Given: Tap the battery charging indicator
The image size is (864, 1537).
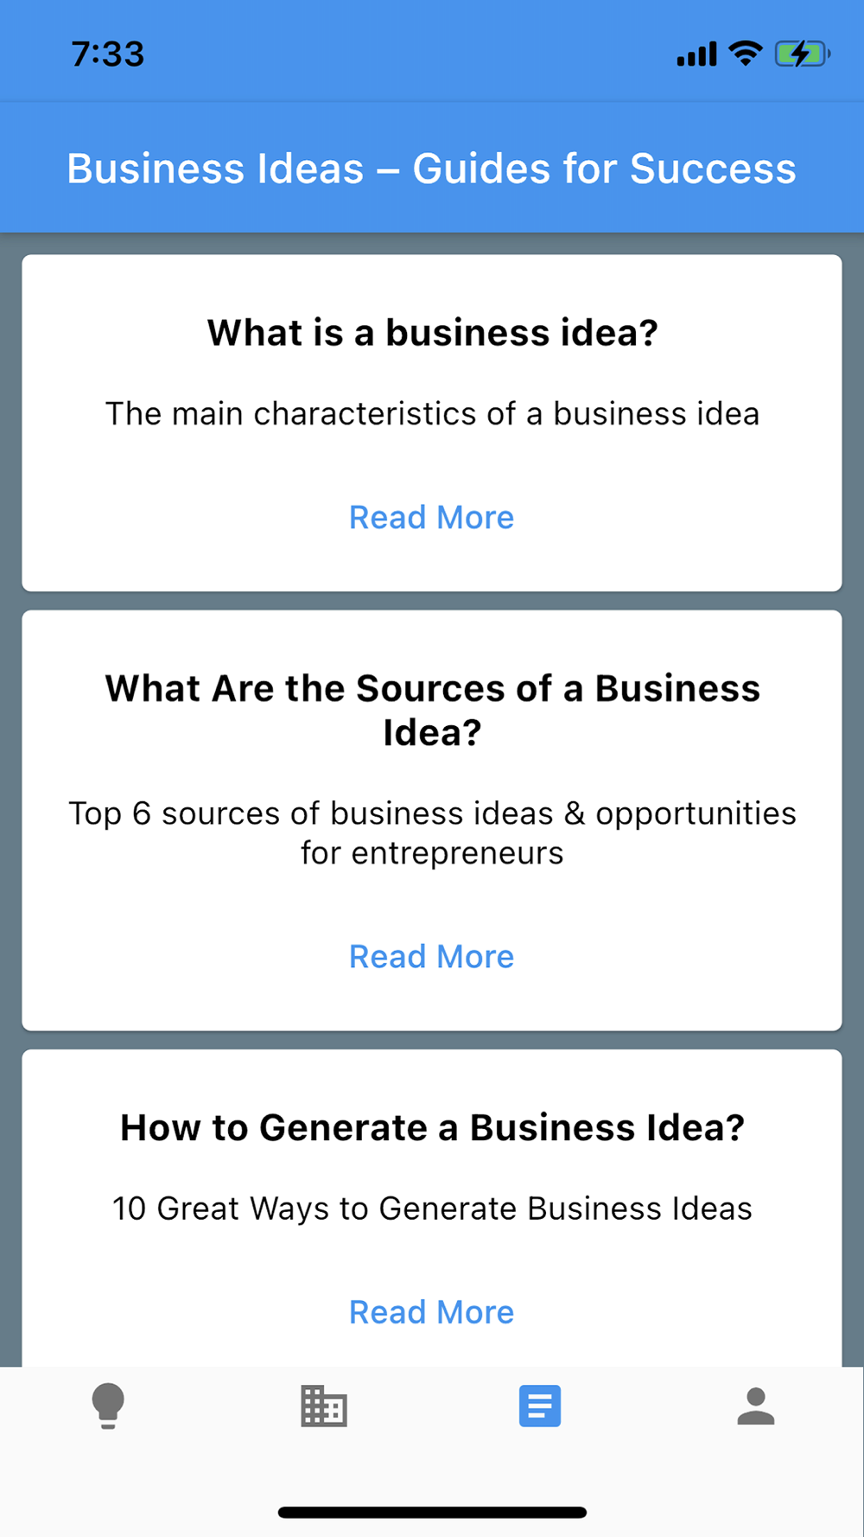Looking at the screenshot, I should pyautogui.click(x=803, y=54).
